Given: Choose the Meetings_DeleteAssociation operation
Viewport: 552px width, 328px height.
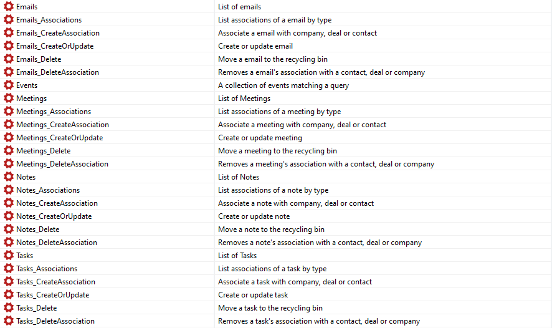Looking at the screenshot, I should (x=62, y=164).
